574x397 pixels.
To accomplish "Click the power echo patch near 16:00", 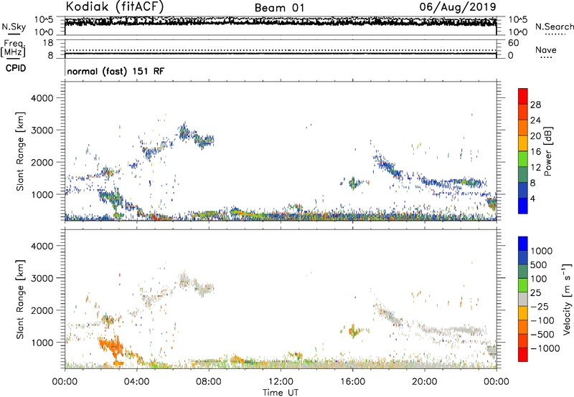I will (x=353, y=183).
